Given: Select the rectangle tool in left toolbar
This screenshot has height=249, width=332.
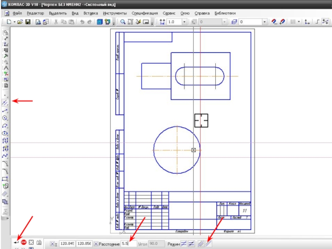Looking at the screenshot, I should (5, 179).
